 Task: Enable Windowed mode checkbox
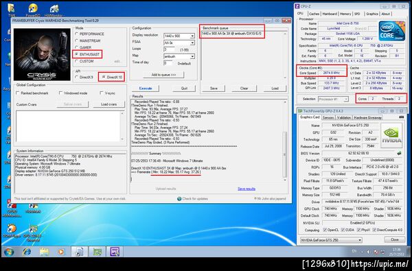point(60,93)
